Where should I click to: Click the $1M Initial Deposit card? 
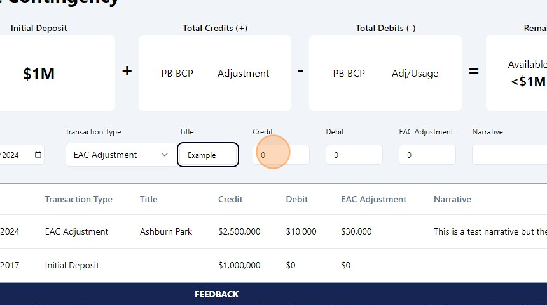tap(39, 74)
